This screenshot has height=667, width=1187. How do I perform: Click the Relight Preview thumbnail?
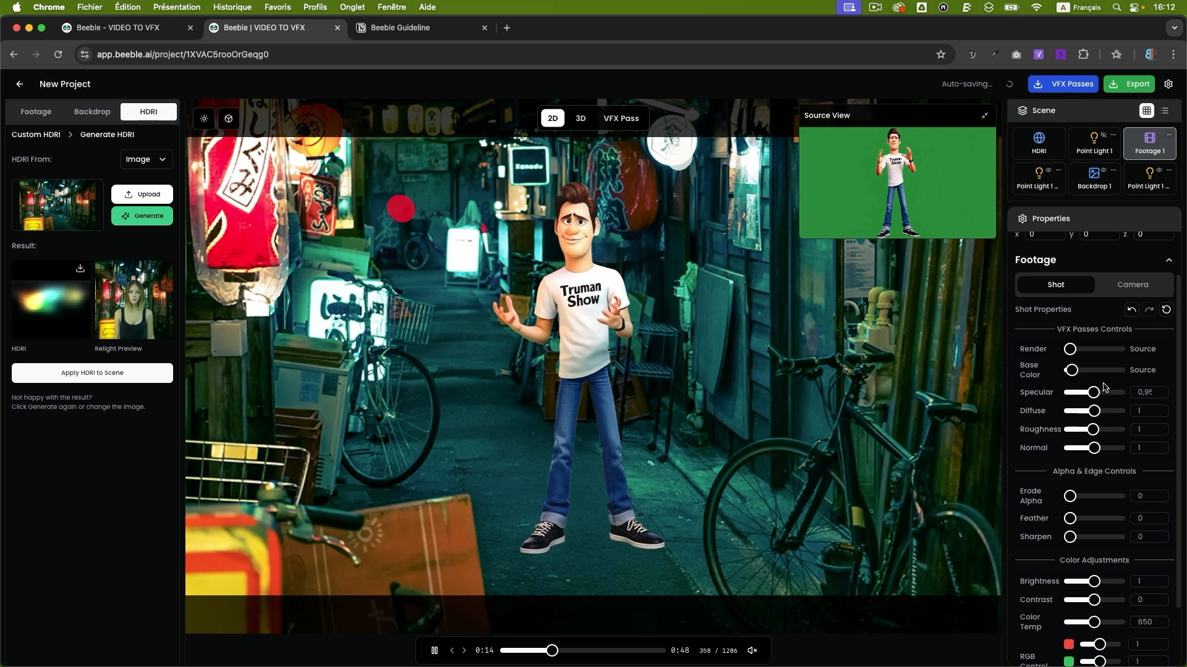tap(134, 300)
